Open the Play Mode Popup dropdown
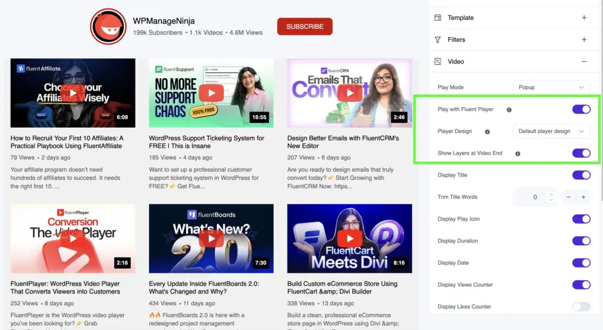Image resolution: width=603 pixels, height=330 pixels. point(551,87)
